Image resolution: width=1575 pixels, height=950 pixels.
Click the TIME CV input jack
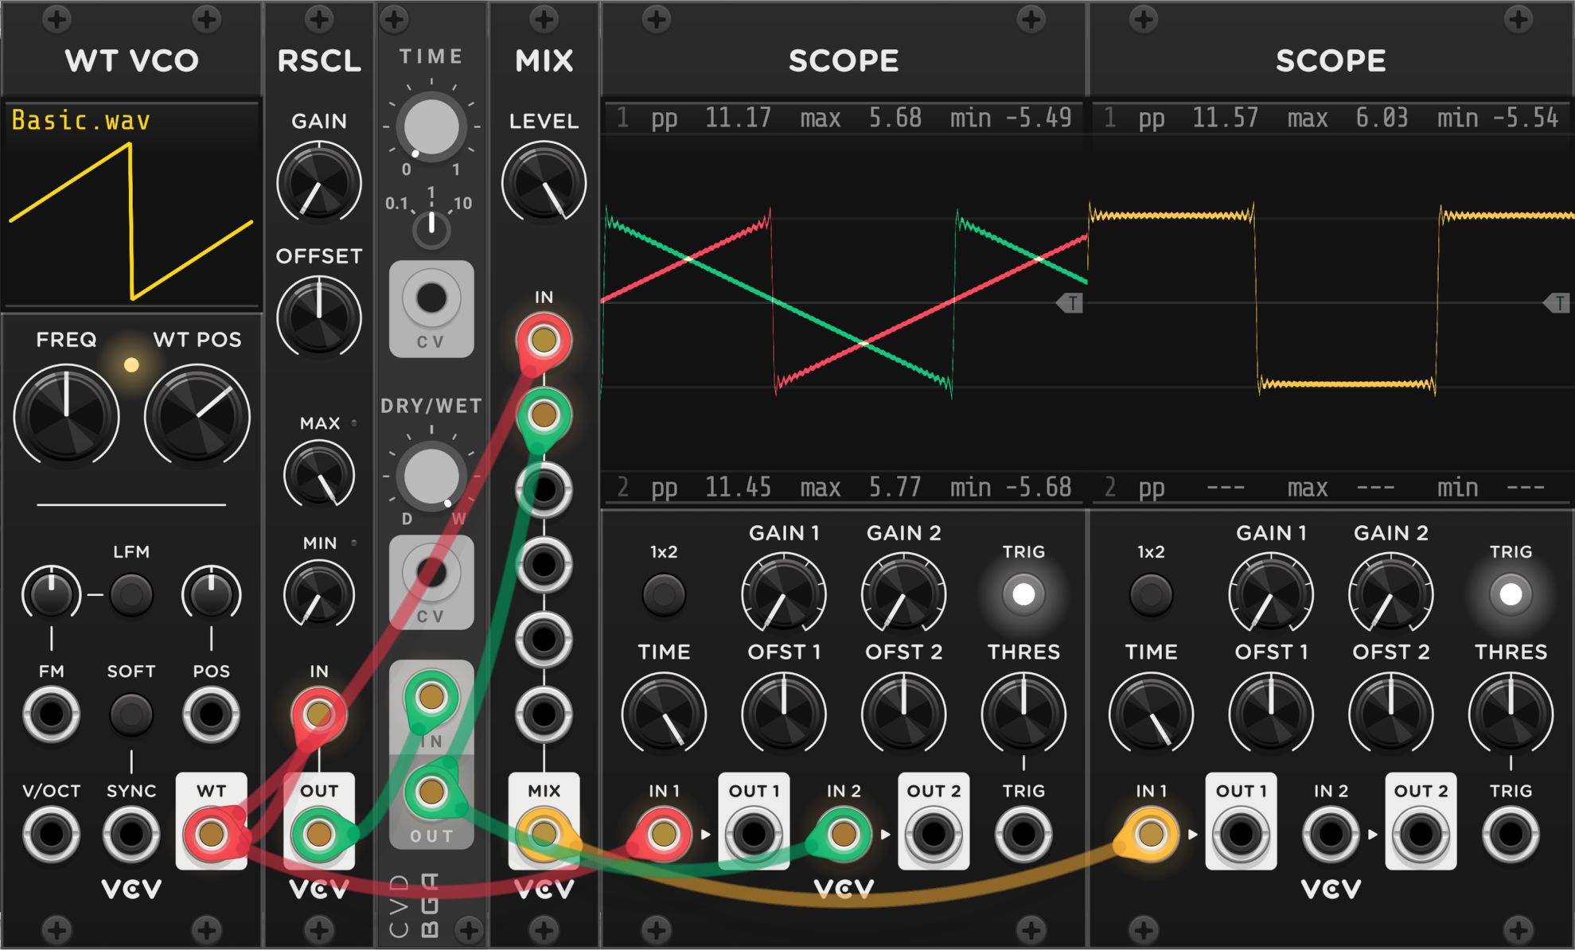(431, 298)
